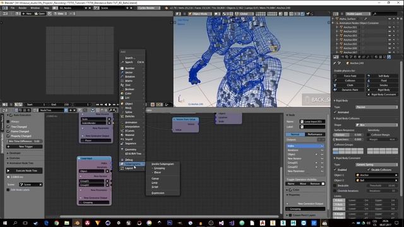The height and width of the screenshot is (227, 404).
Task: Click the Ball object icon in Object 2 field
Action: (x=358, y=180)
